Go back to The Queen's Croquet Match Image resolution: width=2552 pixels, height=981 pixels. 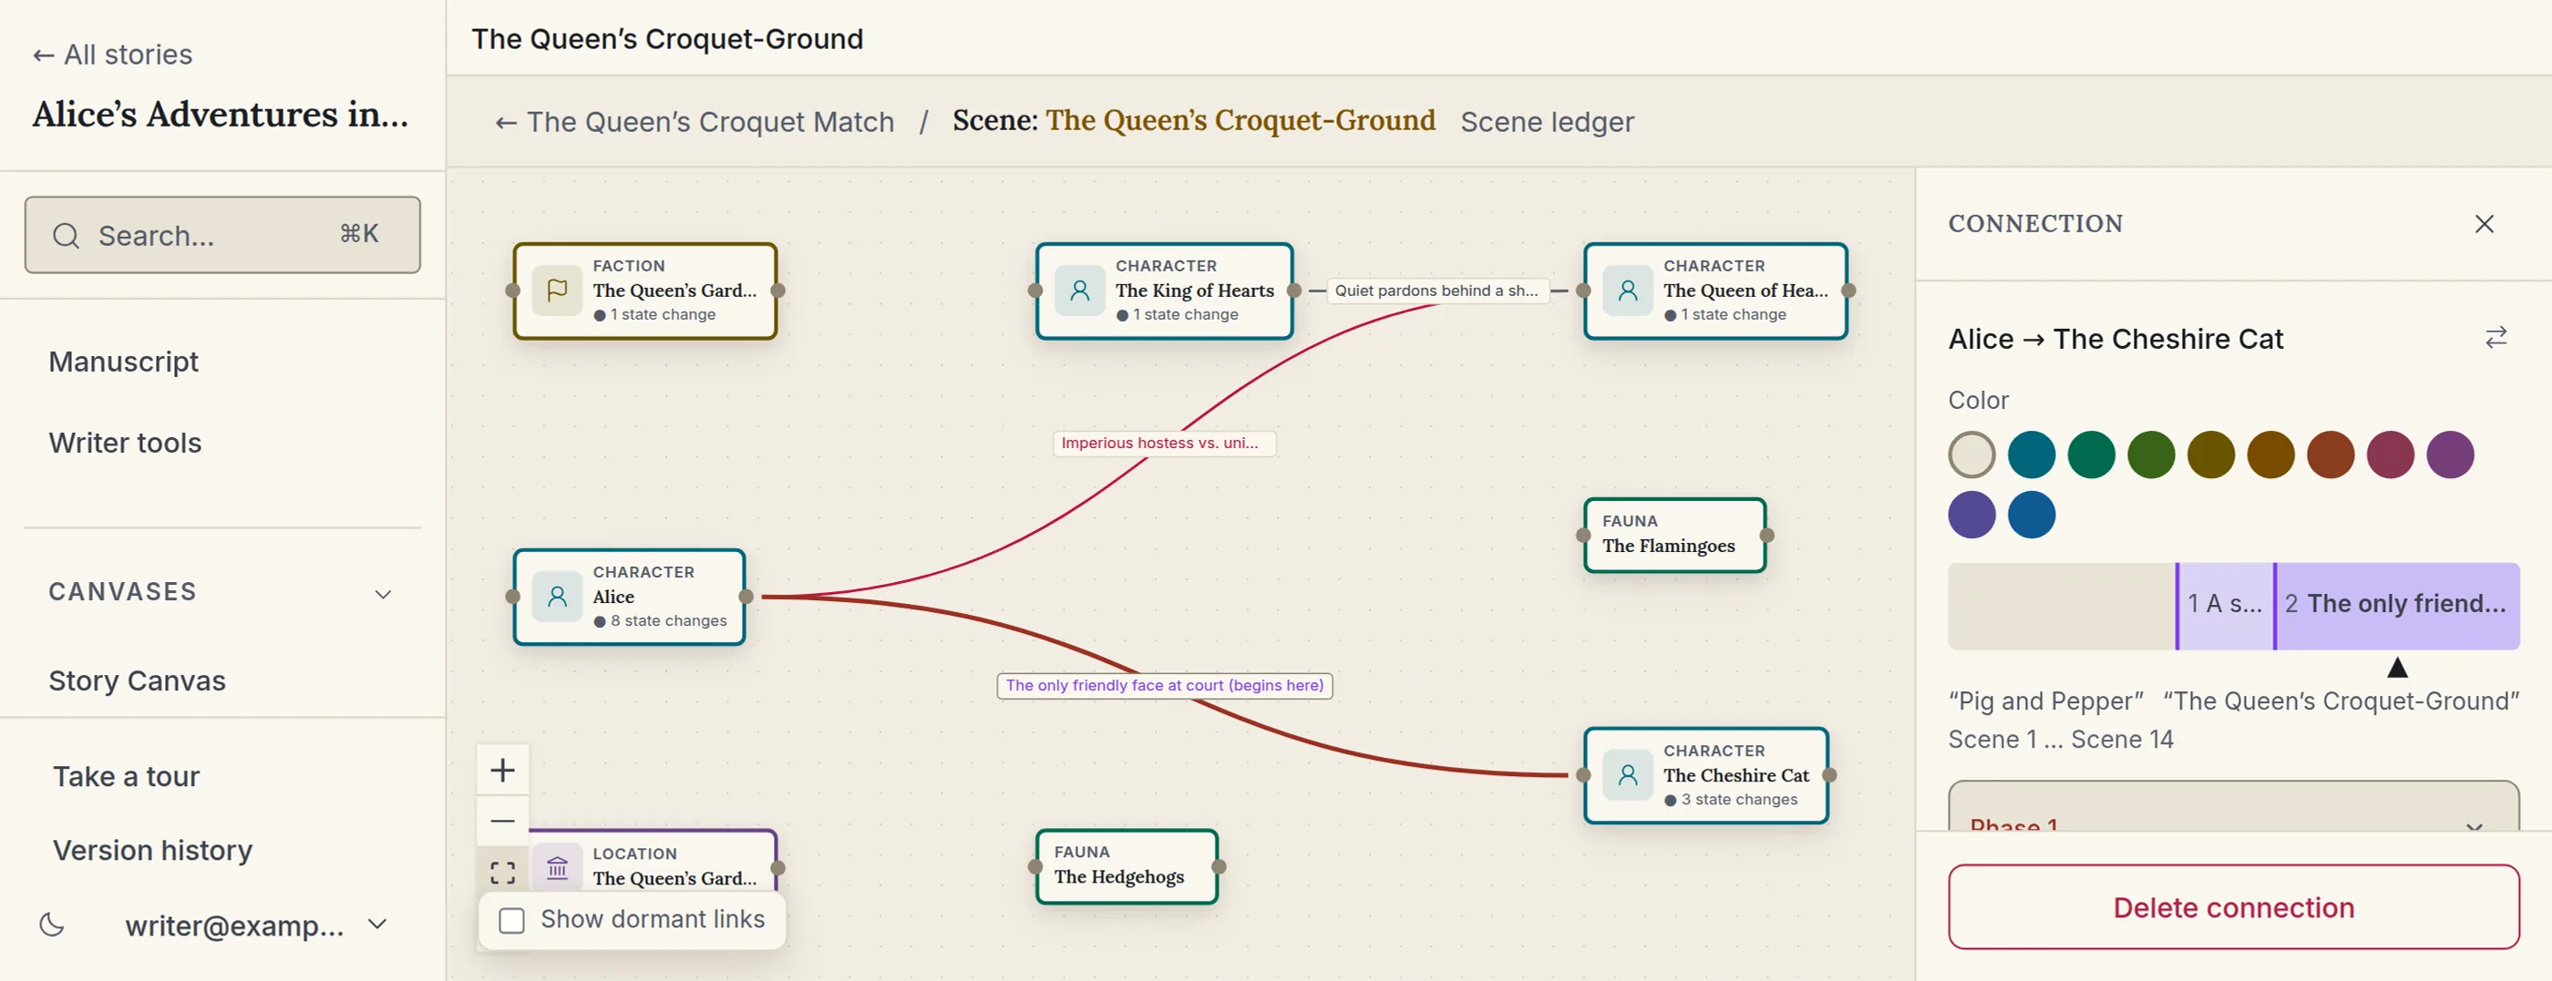coord(695,122)
